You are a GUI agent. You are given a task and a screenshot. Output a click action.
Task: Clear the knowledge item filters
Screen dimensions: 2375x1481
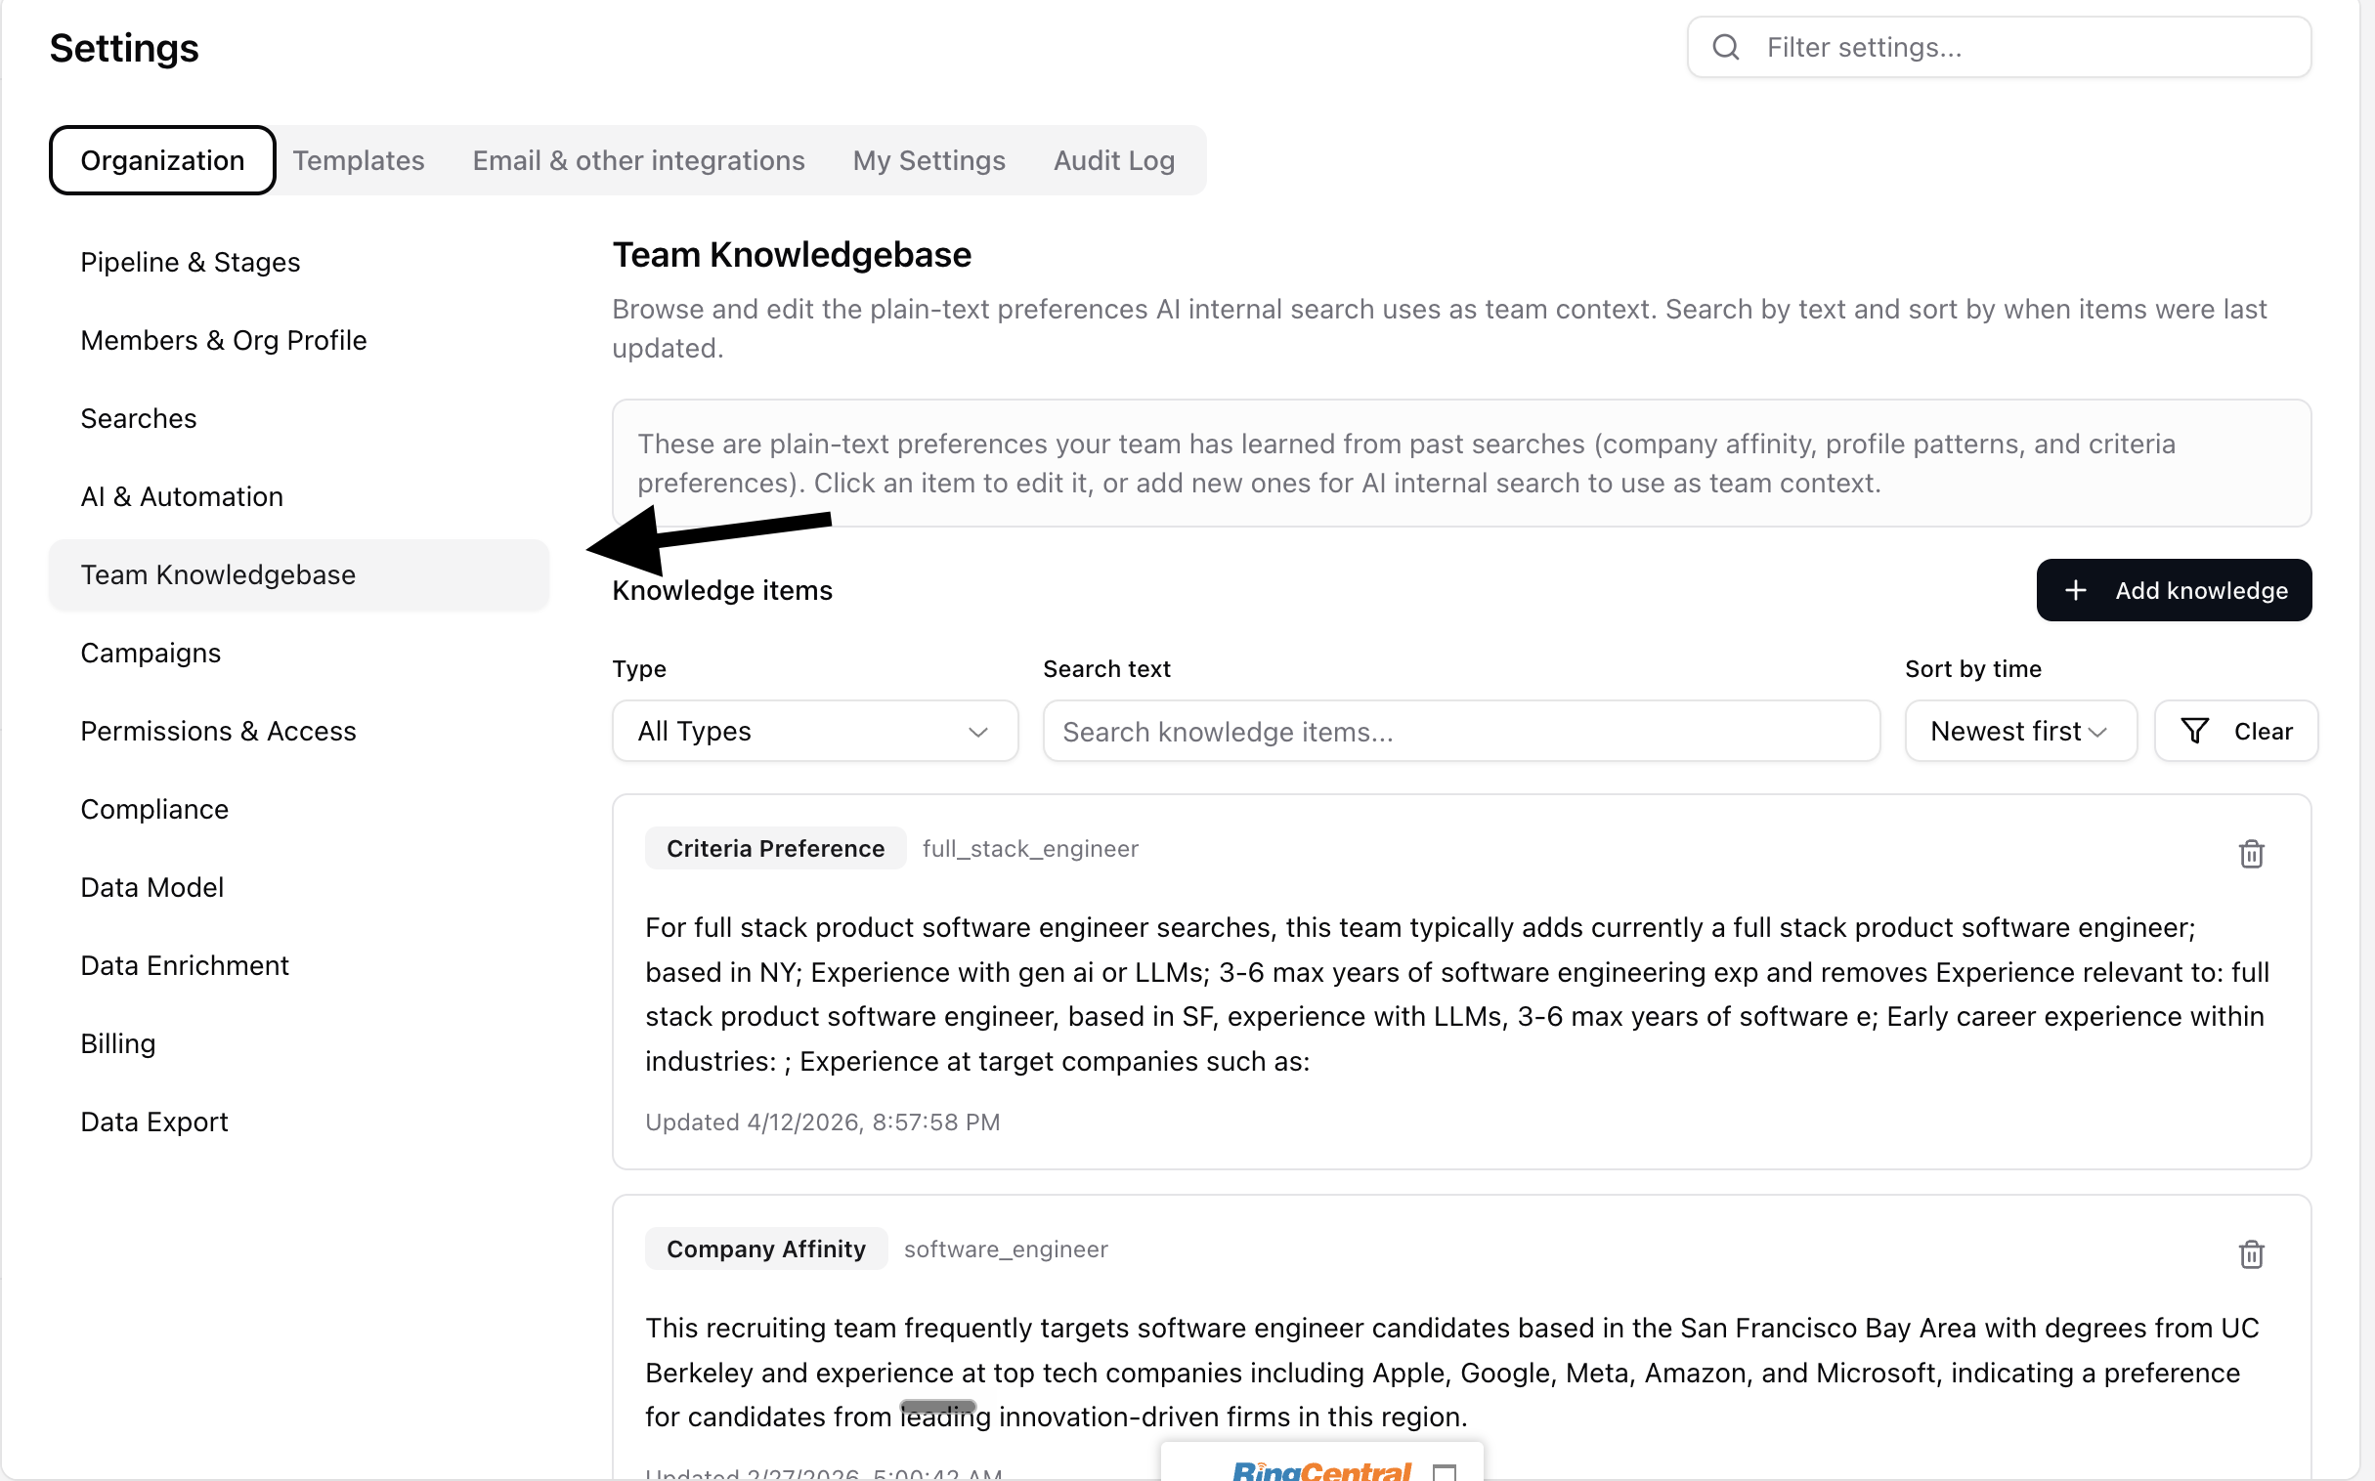click(2236, 731)
